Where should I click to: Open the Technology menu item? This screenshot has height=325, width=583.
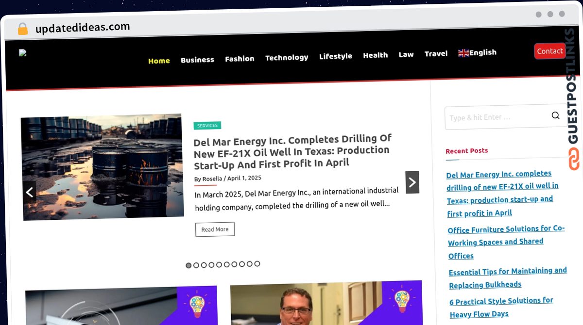tap(287, 58)
